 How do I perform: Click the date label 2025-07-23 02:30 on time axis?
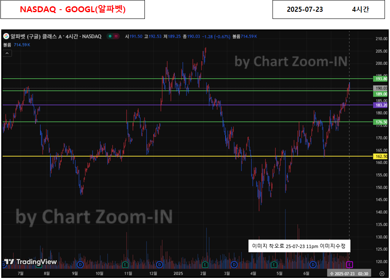pos(349,274)
